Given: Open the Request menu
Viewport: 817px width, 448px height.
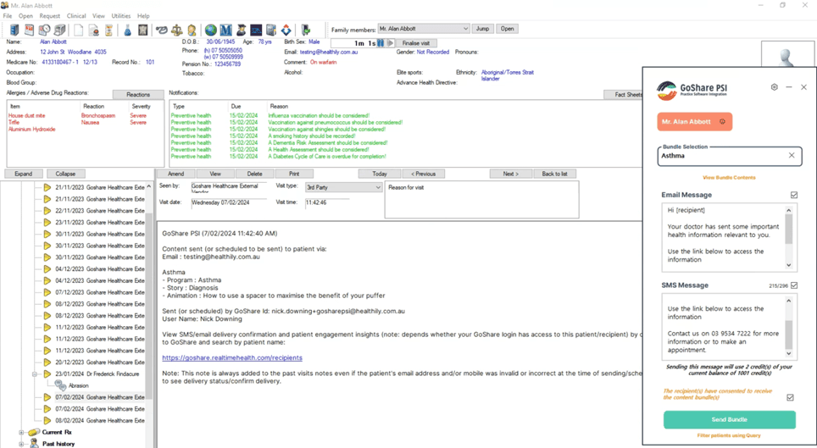Looking at the screenshot, I should (50, 15).
